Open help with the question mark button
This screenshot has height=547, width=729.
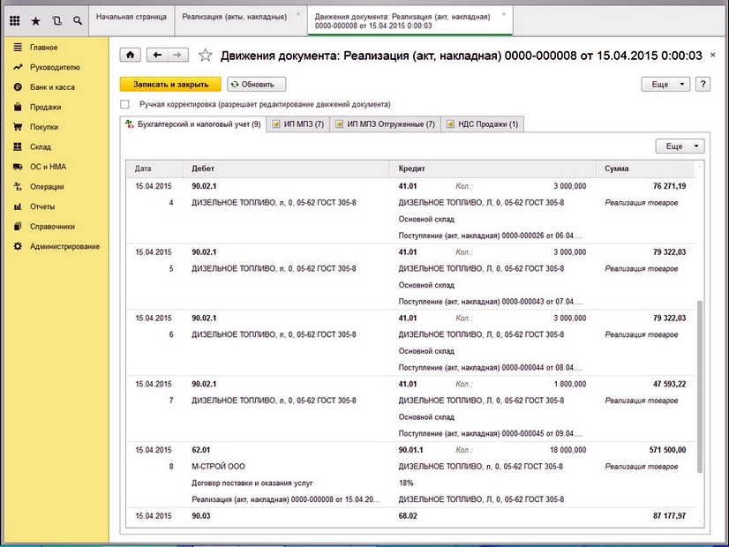(703, 85)
